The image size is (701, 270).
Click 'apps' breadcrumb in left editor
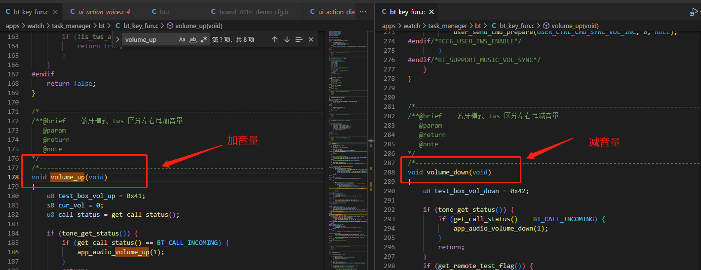pos(13,26)
